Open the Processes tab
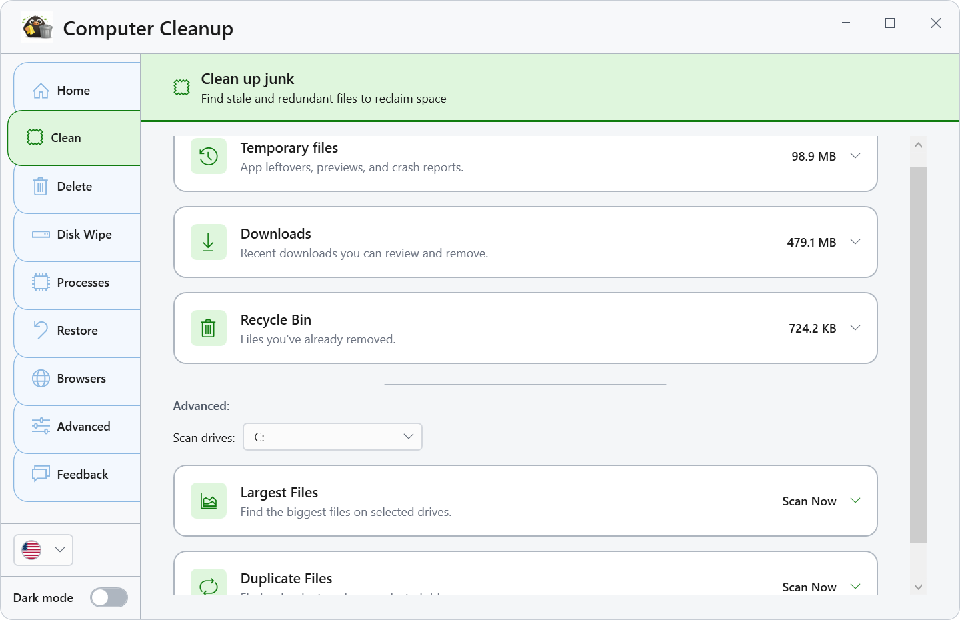 pyautogui.click(x=77, y=283)
